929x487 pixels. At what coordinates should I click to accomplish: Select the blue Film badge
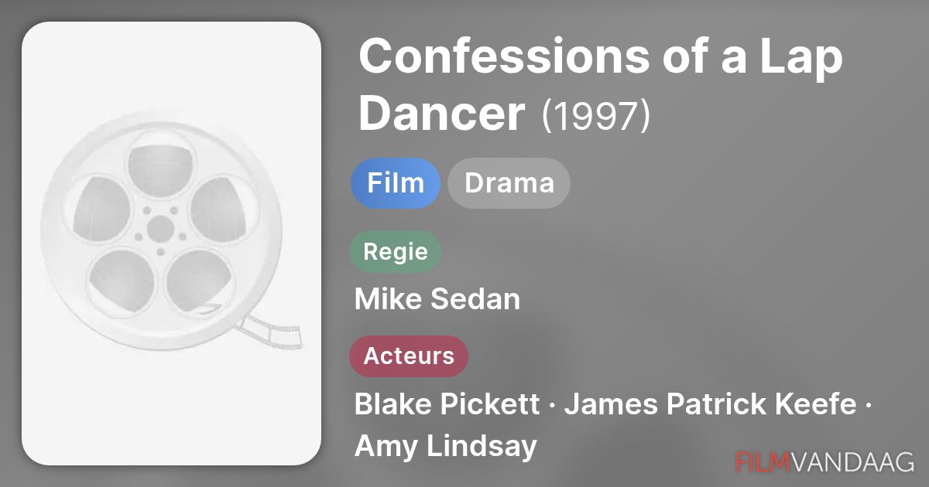[x=395, y=183]
